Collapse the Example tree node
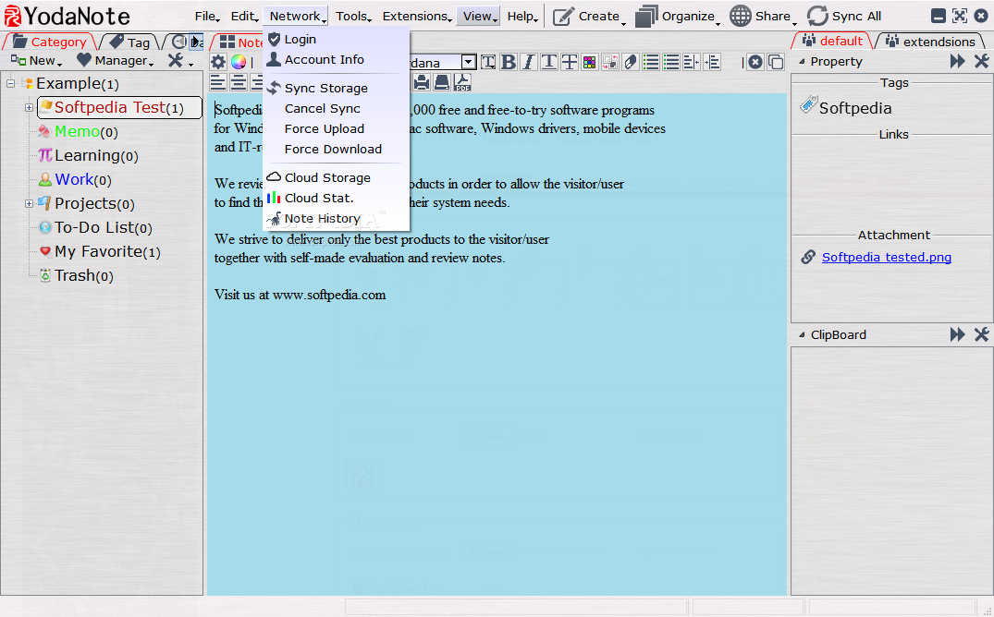 pos(11,84)
